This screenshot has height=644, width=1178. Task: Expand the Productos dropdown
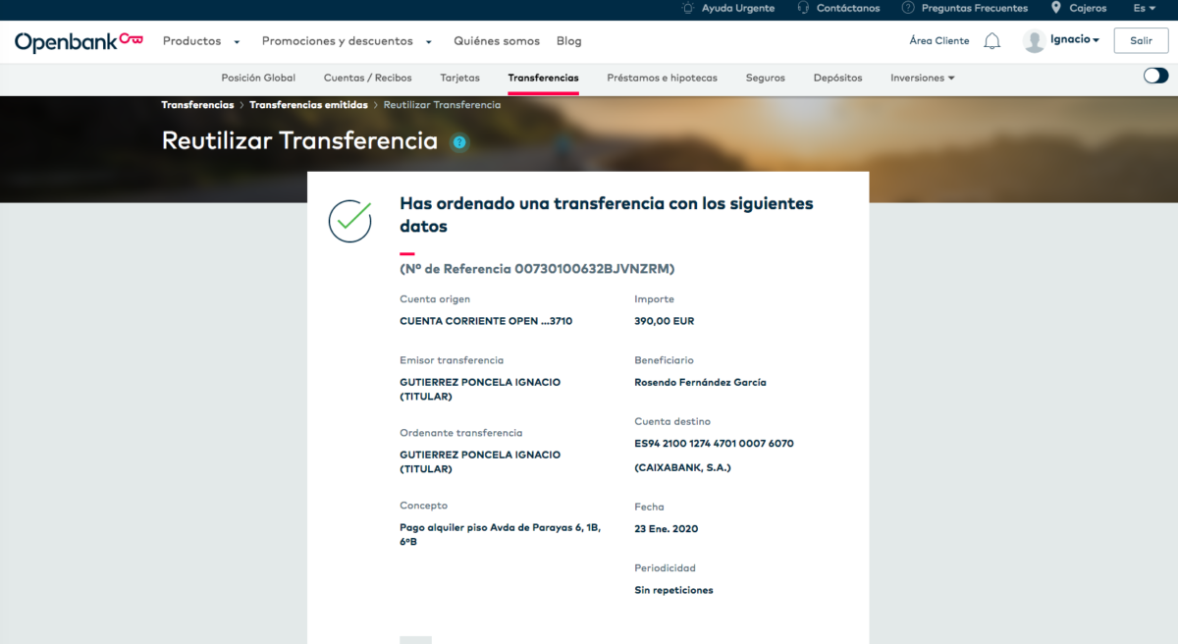(201, 41)
